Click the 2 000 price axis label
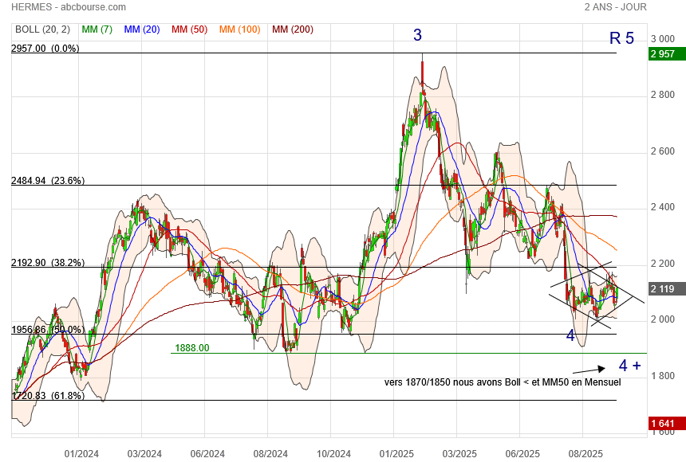This screenshot has height=462, width=686. (663, 319)
